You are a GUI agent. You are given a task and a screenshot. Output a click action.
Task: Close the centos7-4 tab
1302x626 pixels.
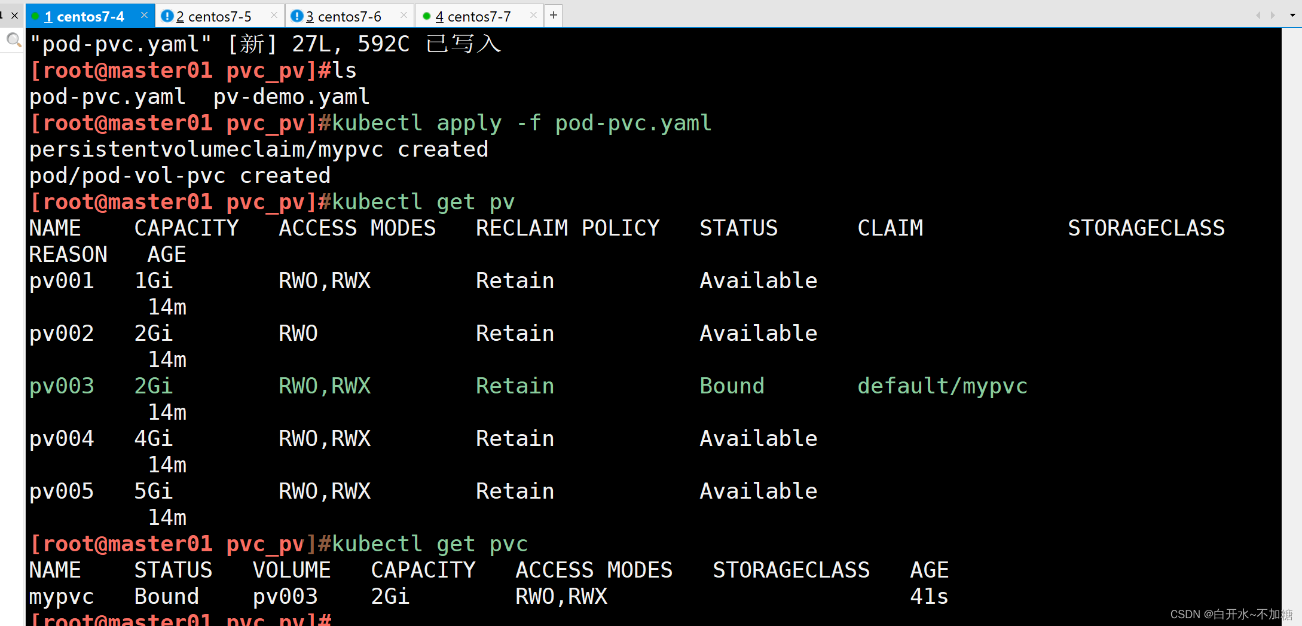tap(144, 16)
